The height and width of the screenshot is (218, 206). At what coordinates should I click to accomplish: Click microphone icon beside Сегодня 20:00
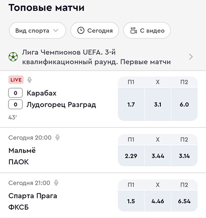click(x=57, y=138)
